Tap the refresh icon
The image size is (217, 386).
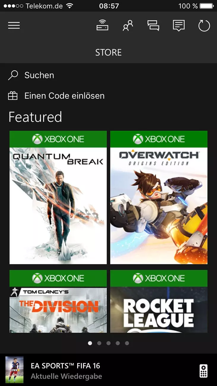click(x=204, y=26)
